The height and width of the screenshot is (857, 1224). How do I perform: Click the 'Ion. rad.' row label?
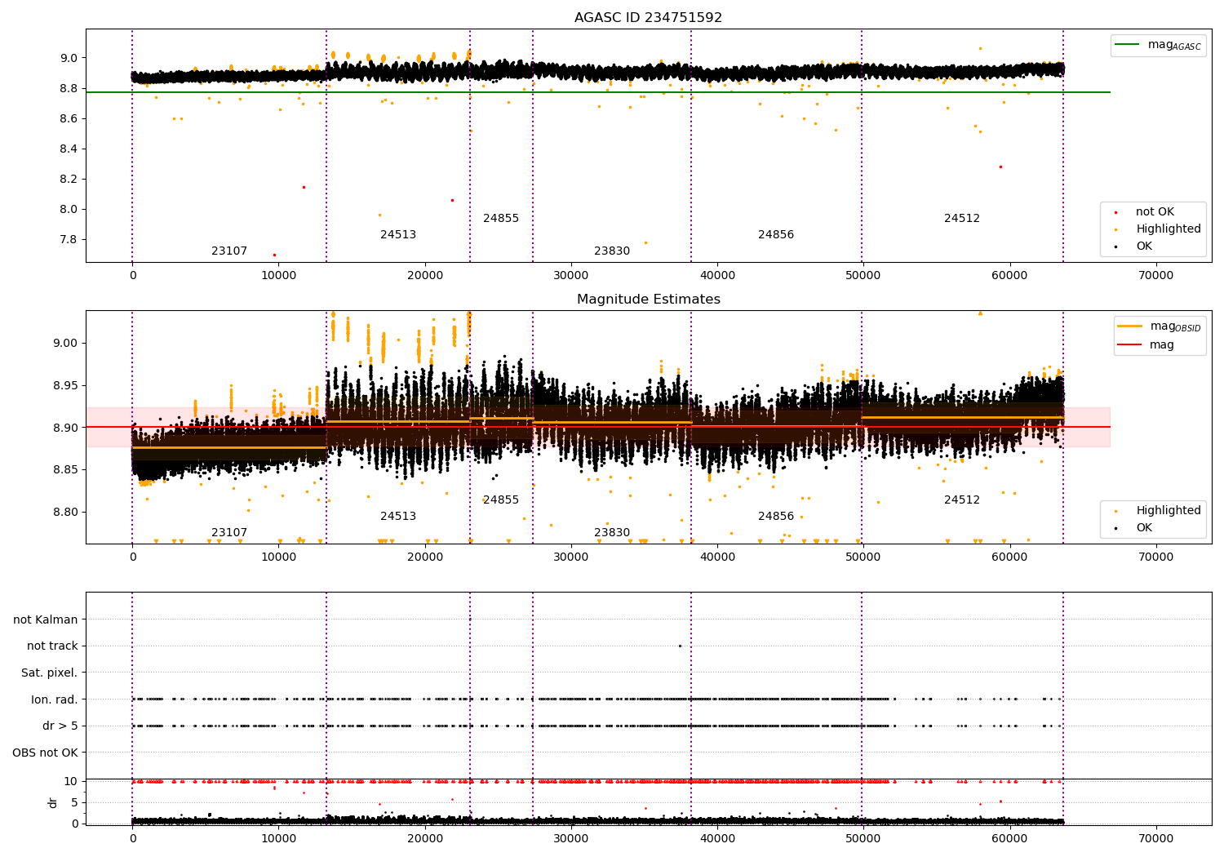[x=55, y=700]
